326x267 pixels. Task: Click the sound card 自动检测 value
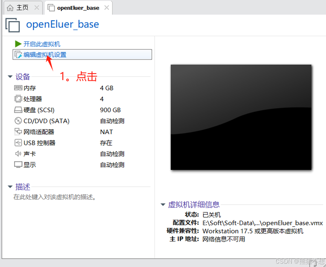point(112,154)
